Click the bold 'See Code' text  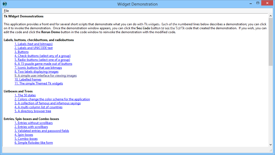(143, 28)
